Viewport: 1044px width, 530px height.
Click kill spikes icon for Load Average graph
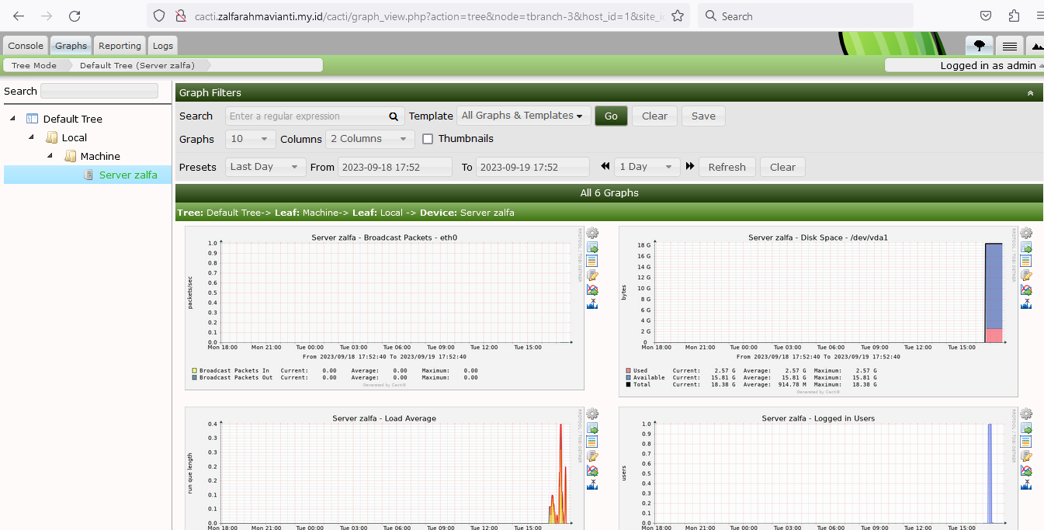click(x=592, y=484)
